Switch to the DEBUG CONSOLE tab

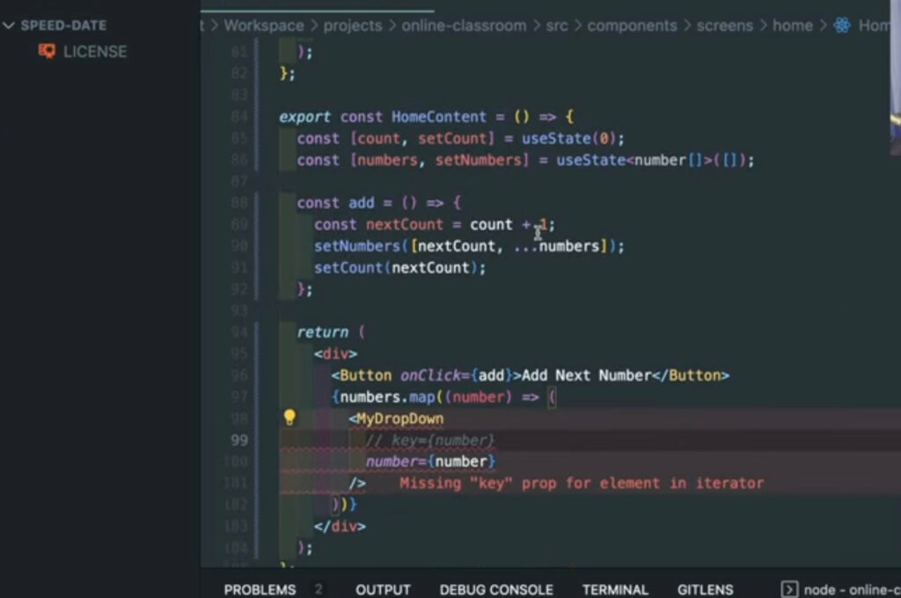point(496,590)
